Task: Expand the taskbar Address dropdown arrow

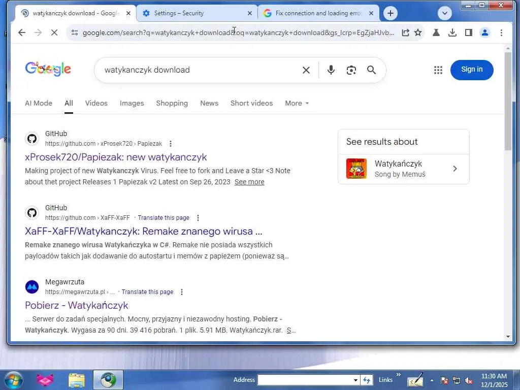Action: 355,380
